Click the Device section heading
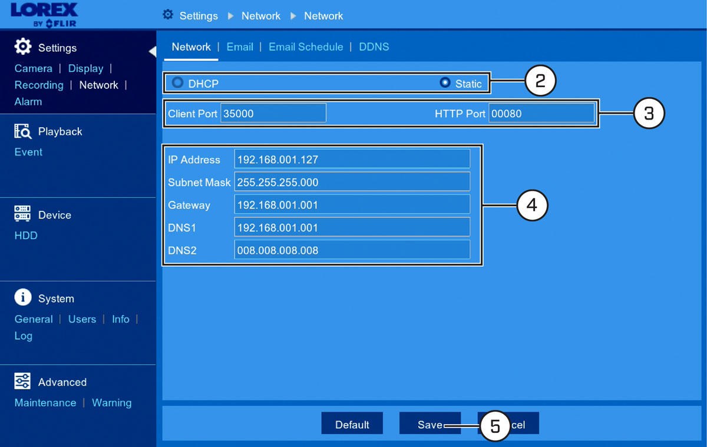 pyautogui.click(x=55, y=215)
